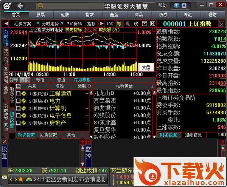Screen dimensions: 227x187
Task: Toggle the 标 indicator button
Action: point(119,24)
